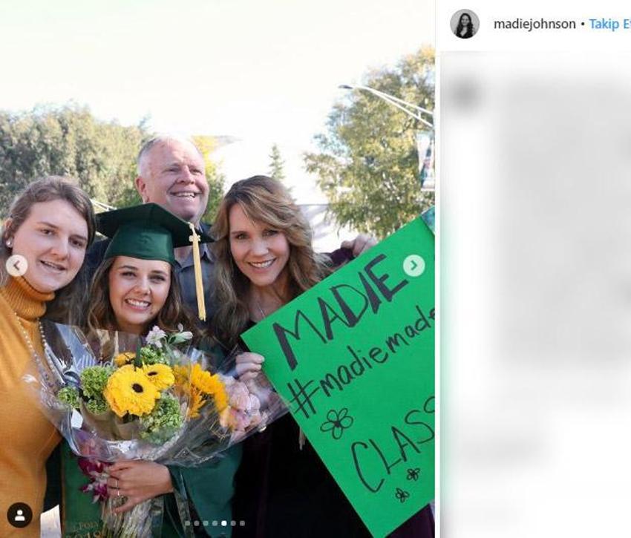The height and width of the screenshot is (538, 631).
Task: Show tagged people via person icon
Action: 19,515
